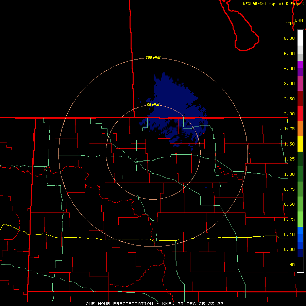Click the 0.25 legend value
The height and width of the screenshot is (306, 306).
point(289,220)
